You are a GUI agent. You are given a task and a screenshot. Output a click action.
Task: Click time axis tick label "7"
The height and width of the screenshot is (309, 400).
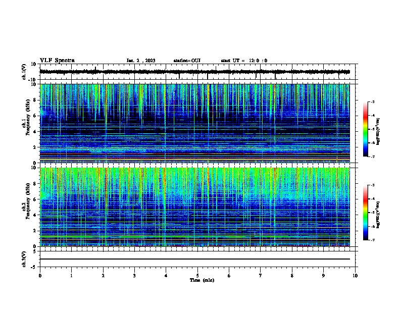pos(261,276)
